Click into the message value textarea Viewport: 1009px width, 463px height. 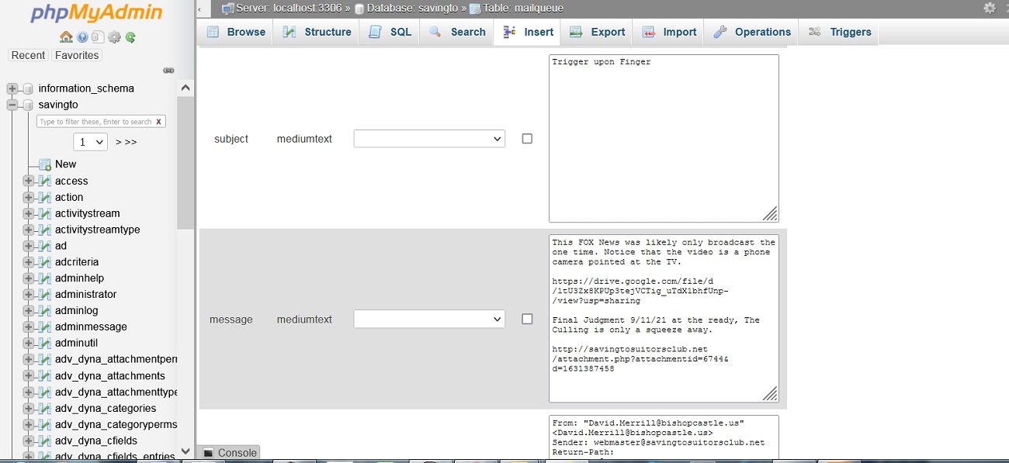coord(664,319)
